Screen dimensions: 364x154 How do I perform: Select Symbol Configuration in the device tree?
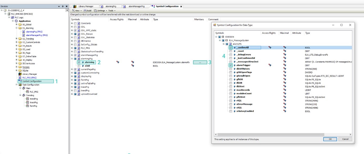pos(32,81)
